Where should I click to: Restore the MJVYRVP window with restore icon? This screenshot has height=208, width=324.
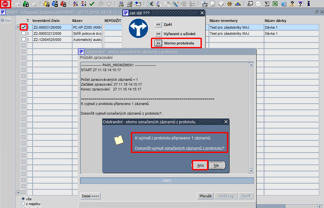click(x=317, y=12)
